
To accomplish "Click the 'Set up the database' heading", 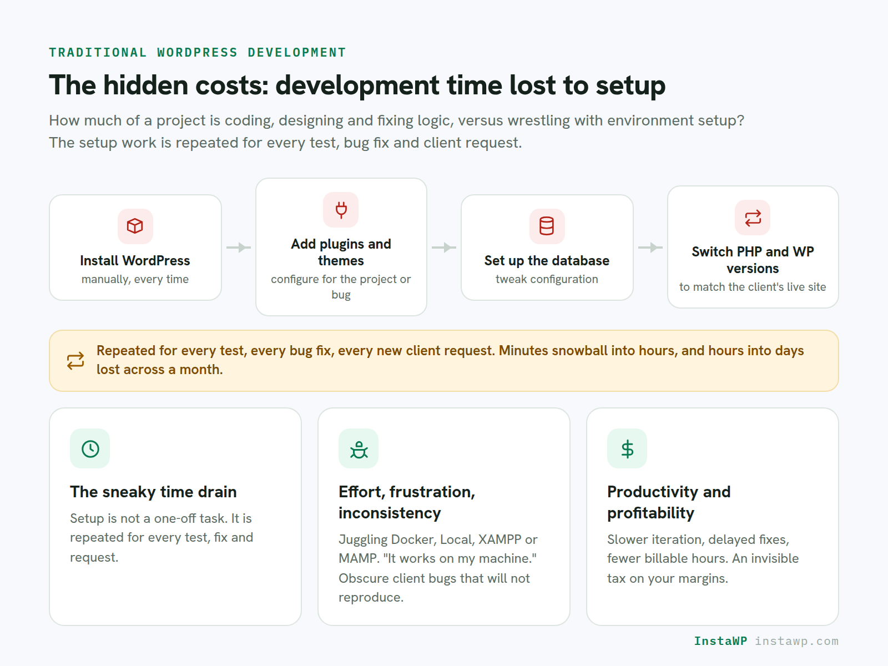I will point(547,261).
